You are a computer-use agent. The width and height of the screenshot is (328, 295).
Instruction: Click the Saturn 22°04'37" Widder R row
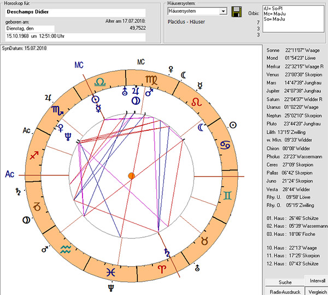(x=294, y=99)
